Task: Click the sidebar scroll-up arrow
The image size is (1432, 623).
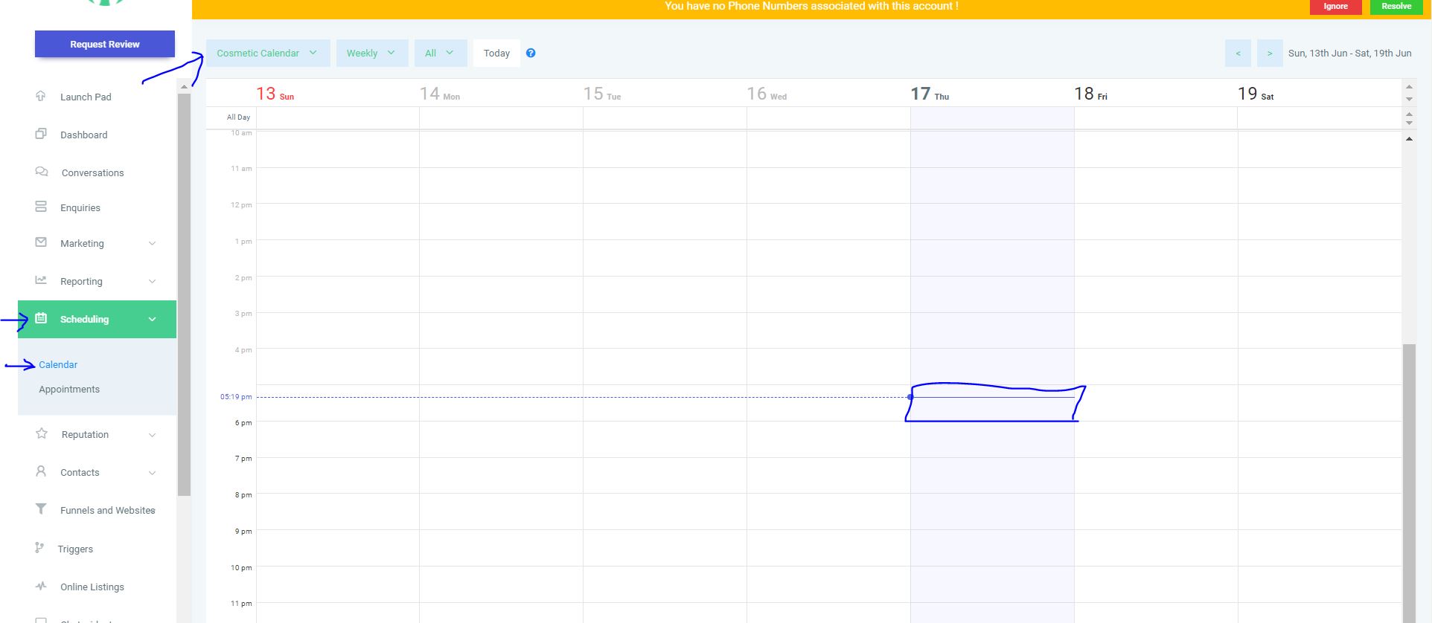Action: click(x=184, y=87)
